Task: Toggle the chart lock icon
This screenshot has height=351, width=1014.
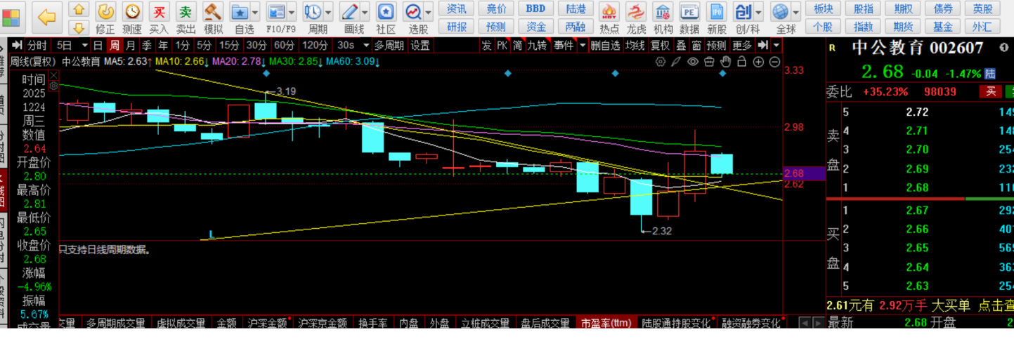Action: coord(743,62)
